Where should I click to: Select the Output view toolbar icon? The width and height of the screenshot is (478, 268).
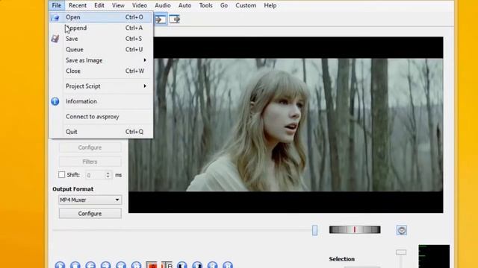(175, 19)
